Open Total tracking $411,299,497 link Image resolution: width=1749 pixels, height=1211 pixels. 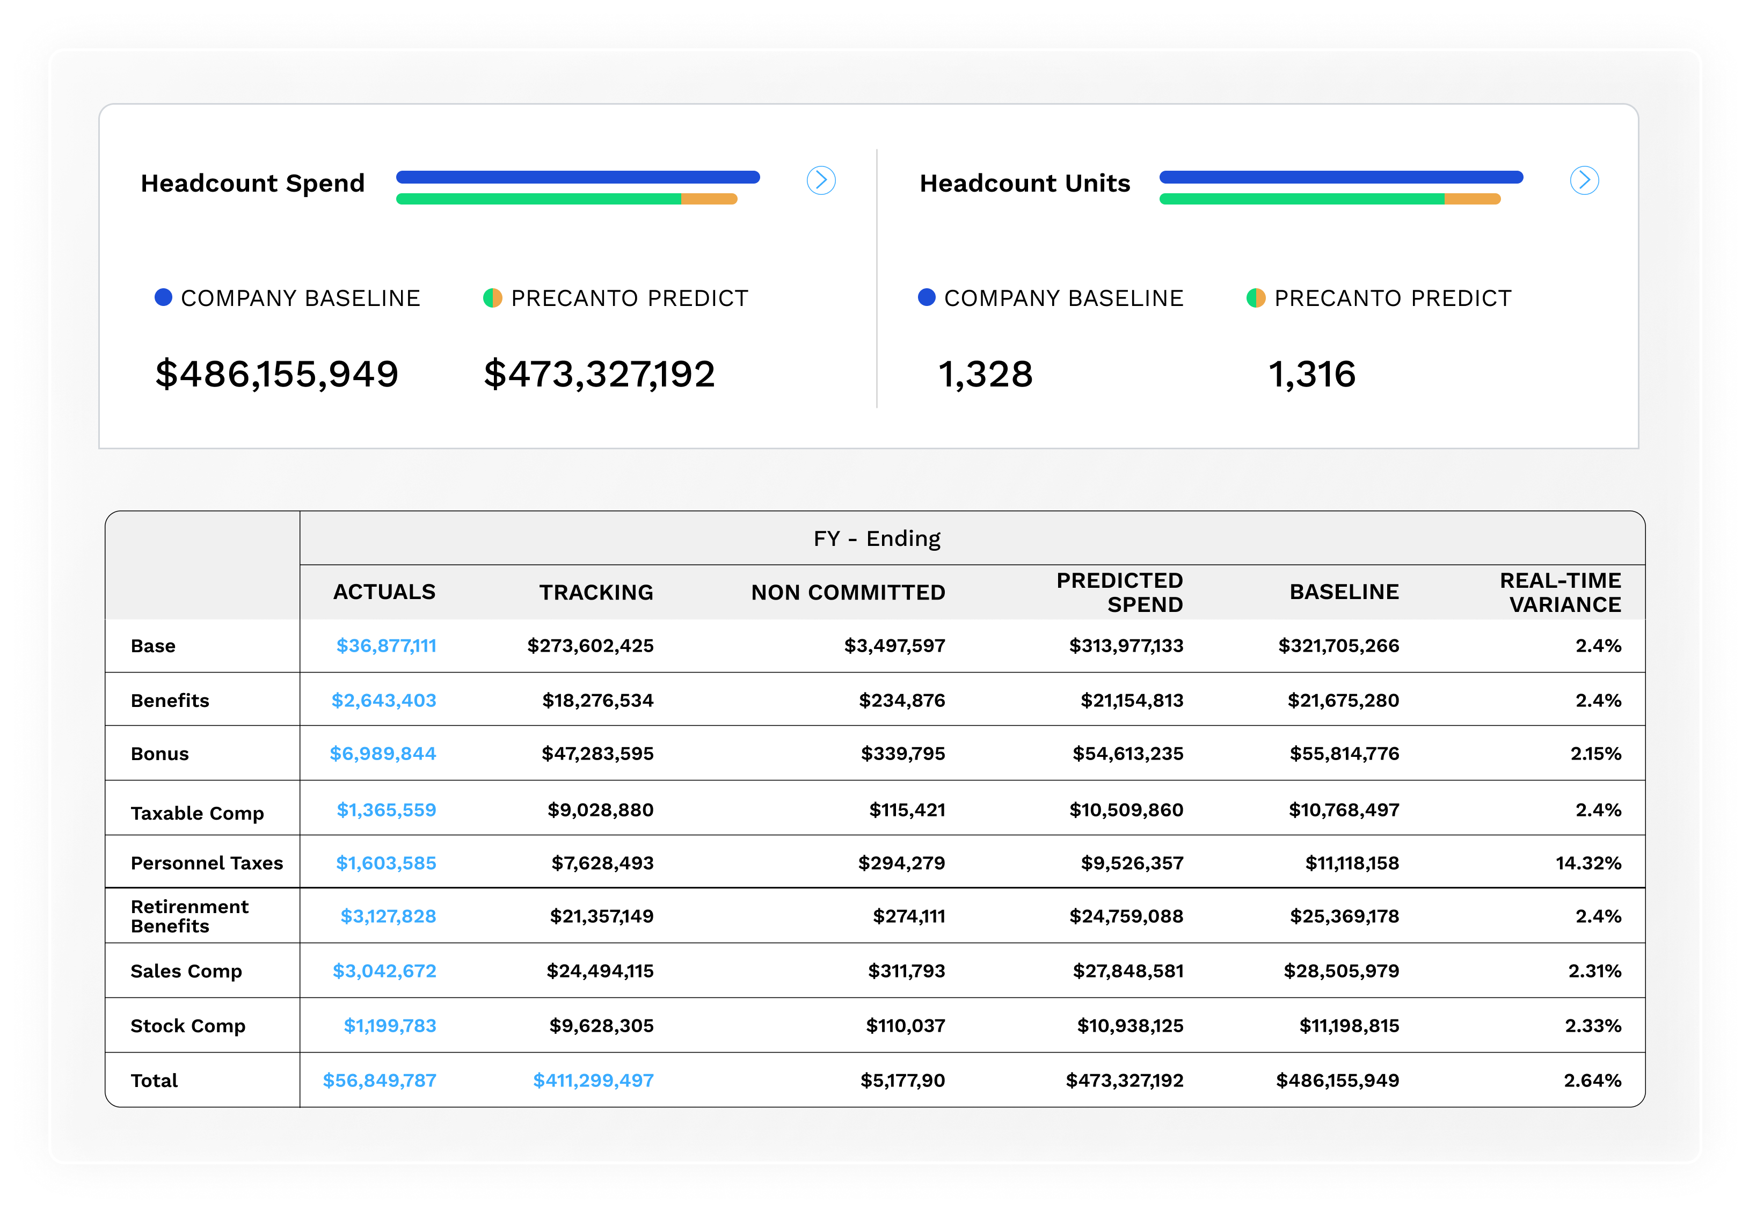[x=593, y=1081]
